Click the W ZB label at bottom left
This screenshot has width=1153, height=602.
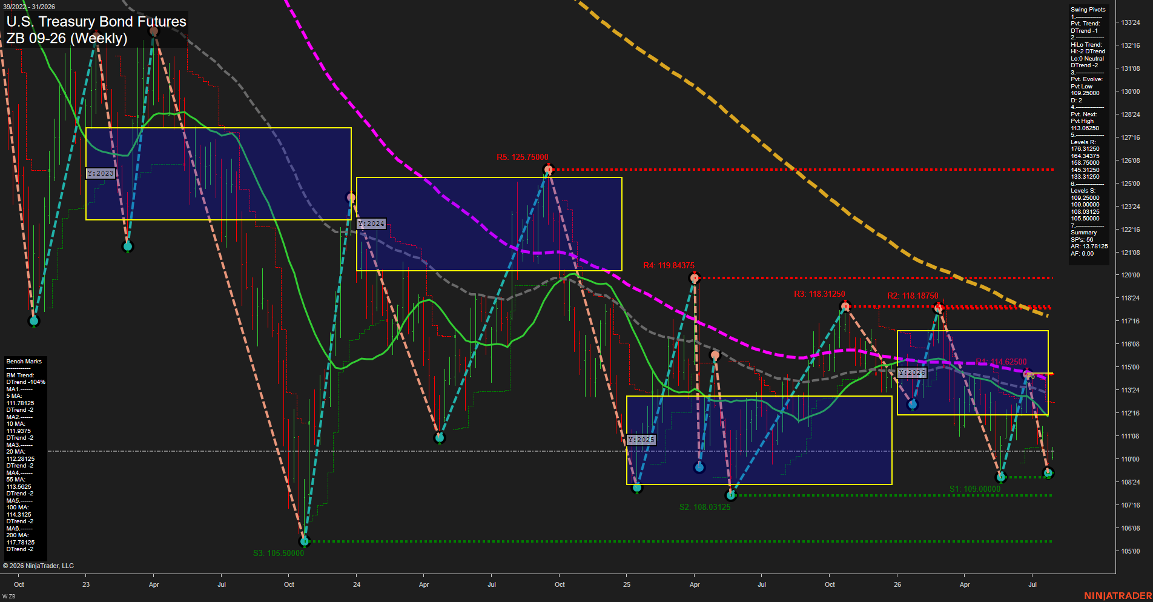(8, 597)
